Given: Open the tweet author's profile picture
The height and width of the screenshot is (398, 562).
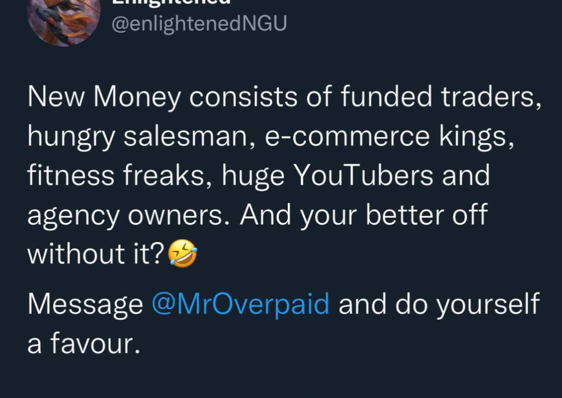Looking at the screenshot, I should pos(63,21).
